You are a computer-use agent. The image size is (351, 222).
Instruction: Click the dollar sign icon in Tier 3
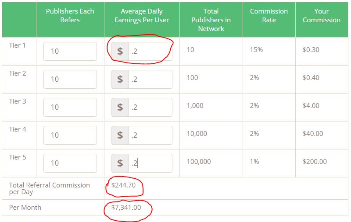tap(120, 107)
